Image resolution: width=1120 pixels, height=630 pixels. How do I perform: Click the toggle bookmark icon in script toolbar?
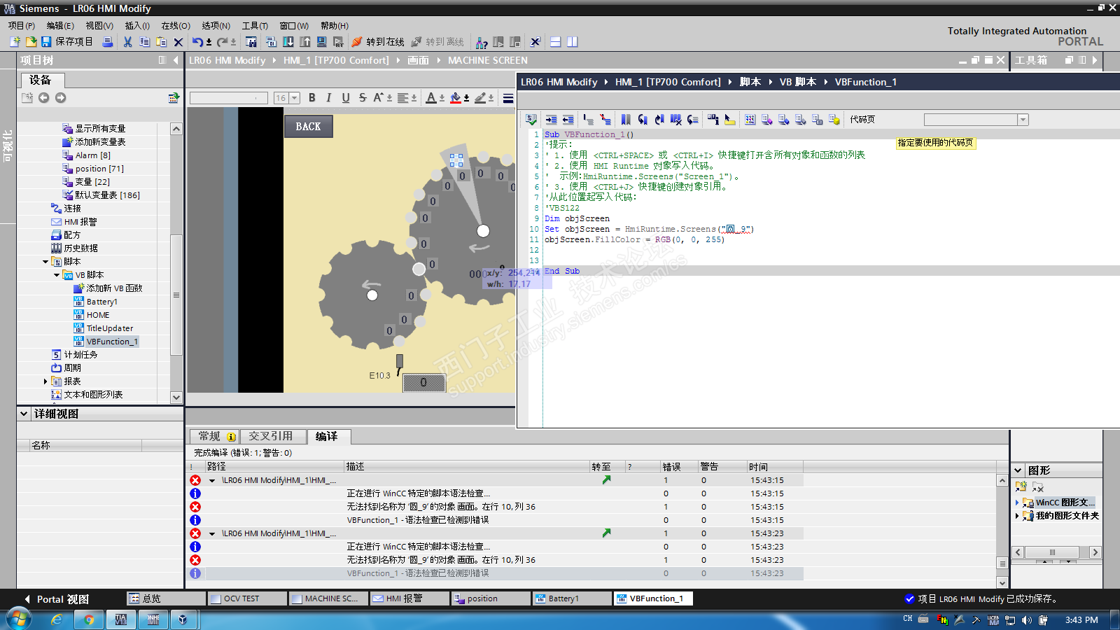click(626, 120)
